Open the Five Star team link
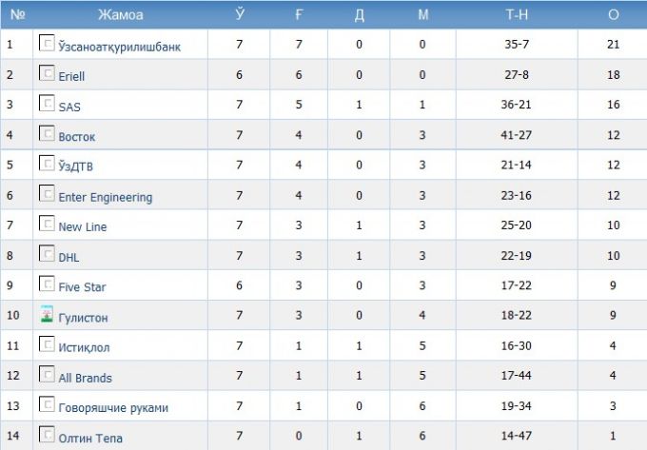 pyautogui.click(x=82, y=286)
